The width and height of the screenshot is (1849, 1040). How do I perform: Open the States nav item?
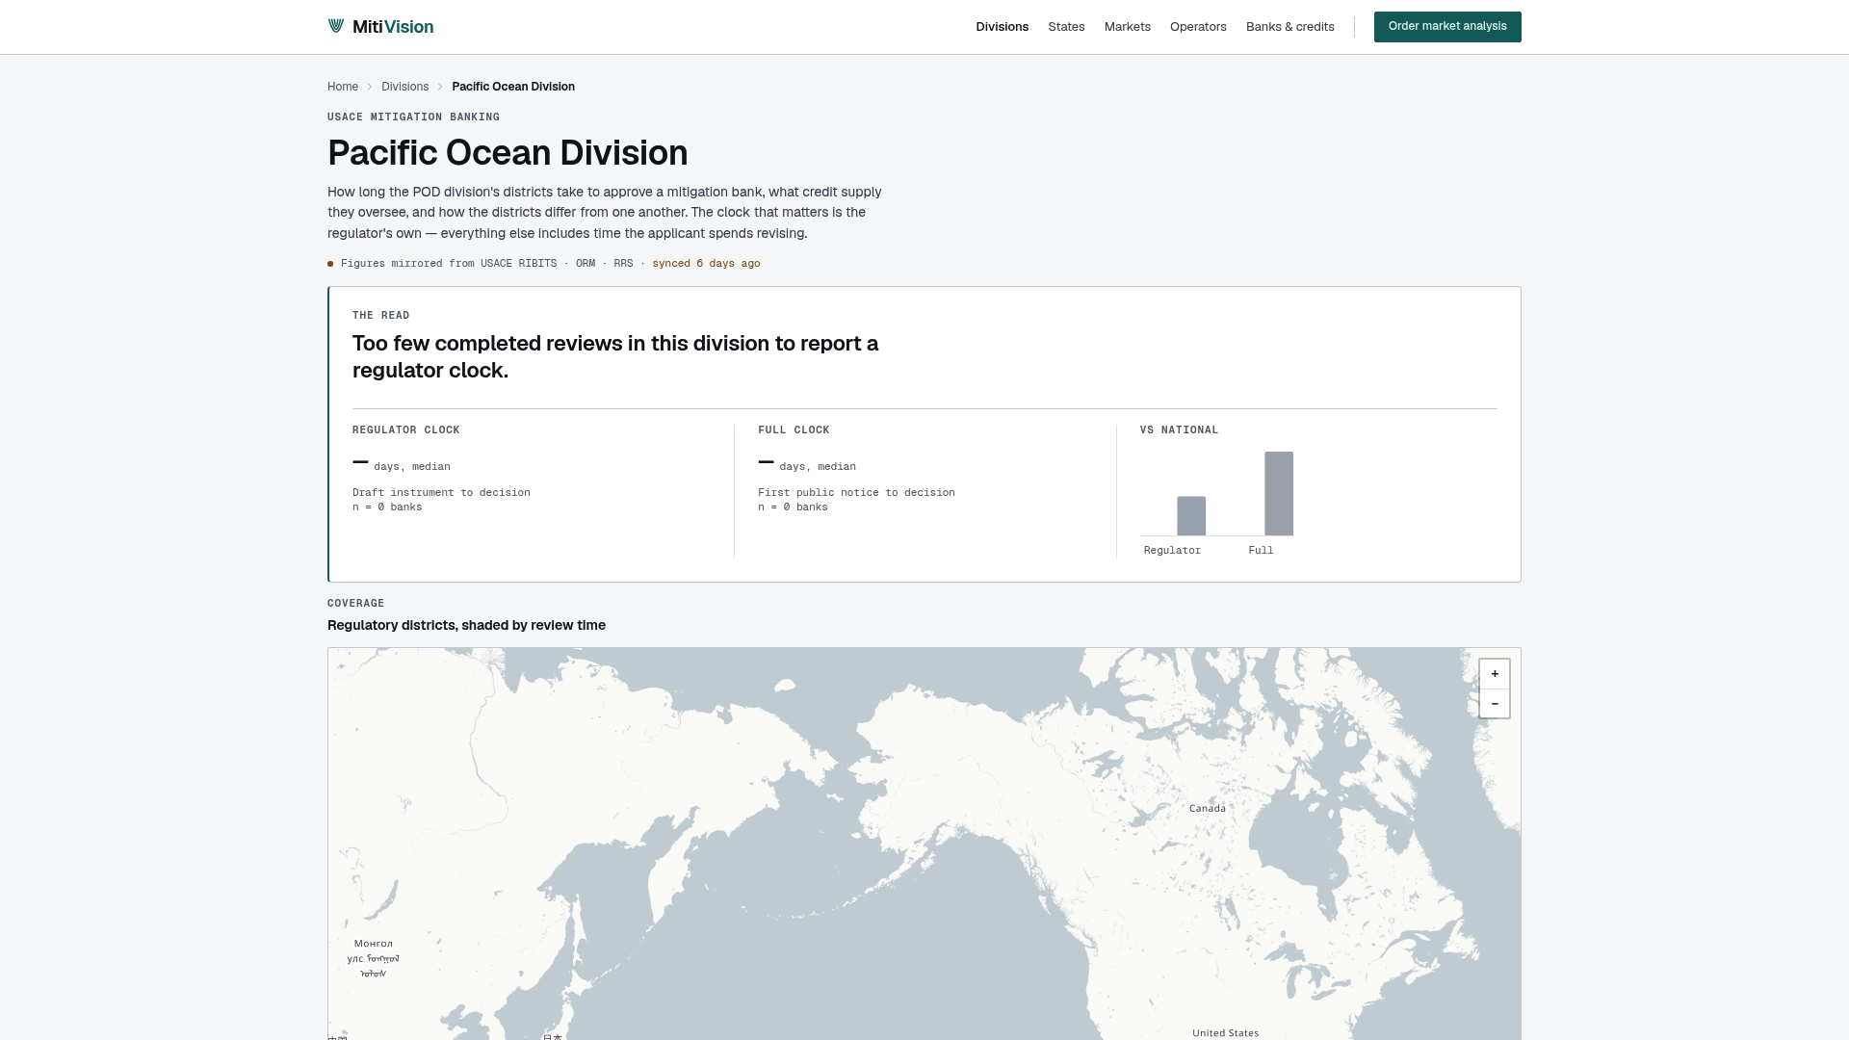click(x=1066, y=27)
